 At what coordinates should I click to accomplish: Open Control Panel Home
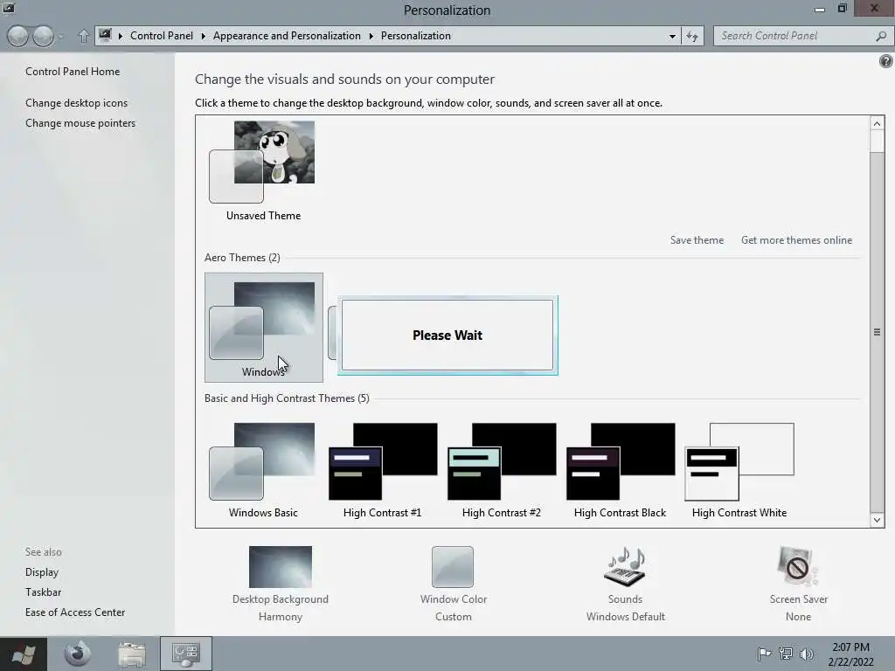coord(73,72)
